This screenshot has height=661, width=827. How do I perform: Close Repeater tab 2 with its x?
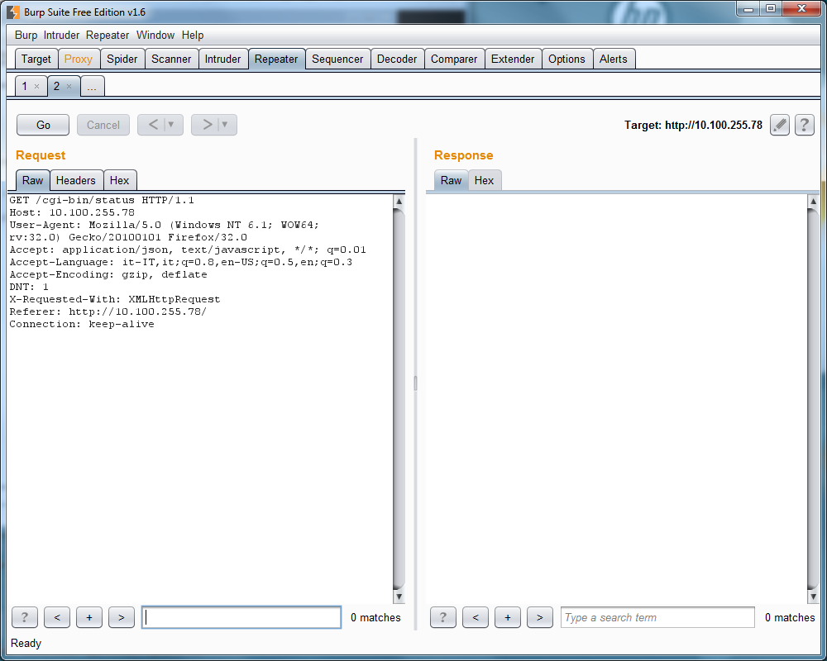(69, 87)
